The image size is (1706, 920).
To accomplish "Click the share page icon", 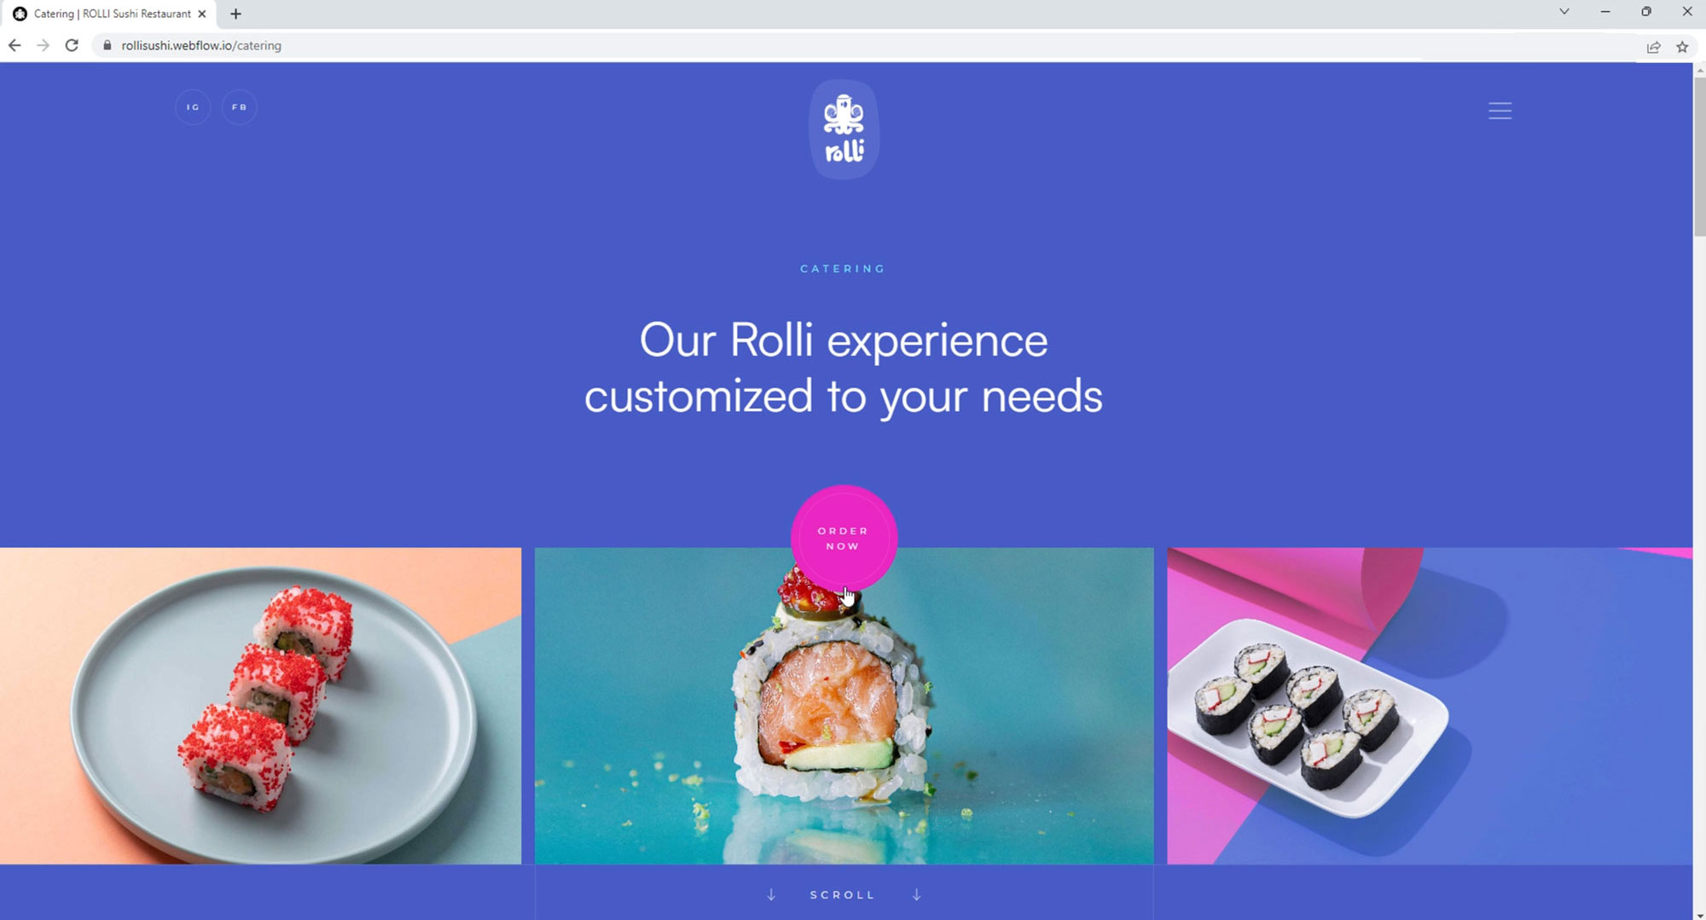I will 1653,47.
